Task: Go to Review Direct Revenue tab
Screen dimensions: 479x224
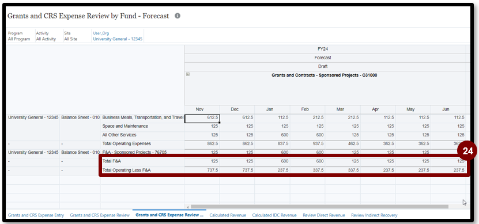Action: point(324,215)
